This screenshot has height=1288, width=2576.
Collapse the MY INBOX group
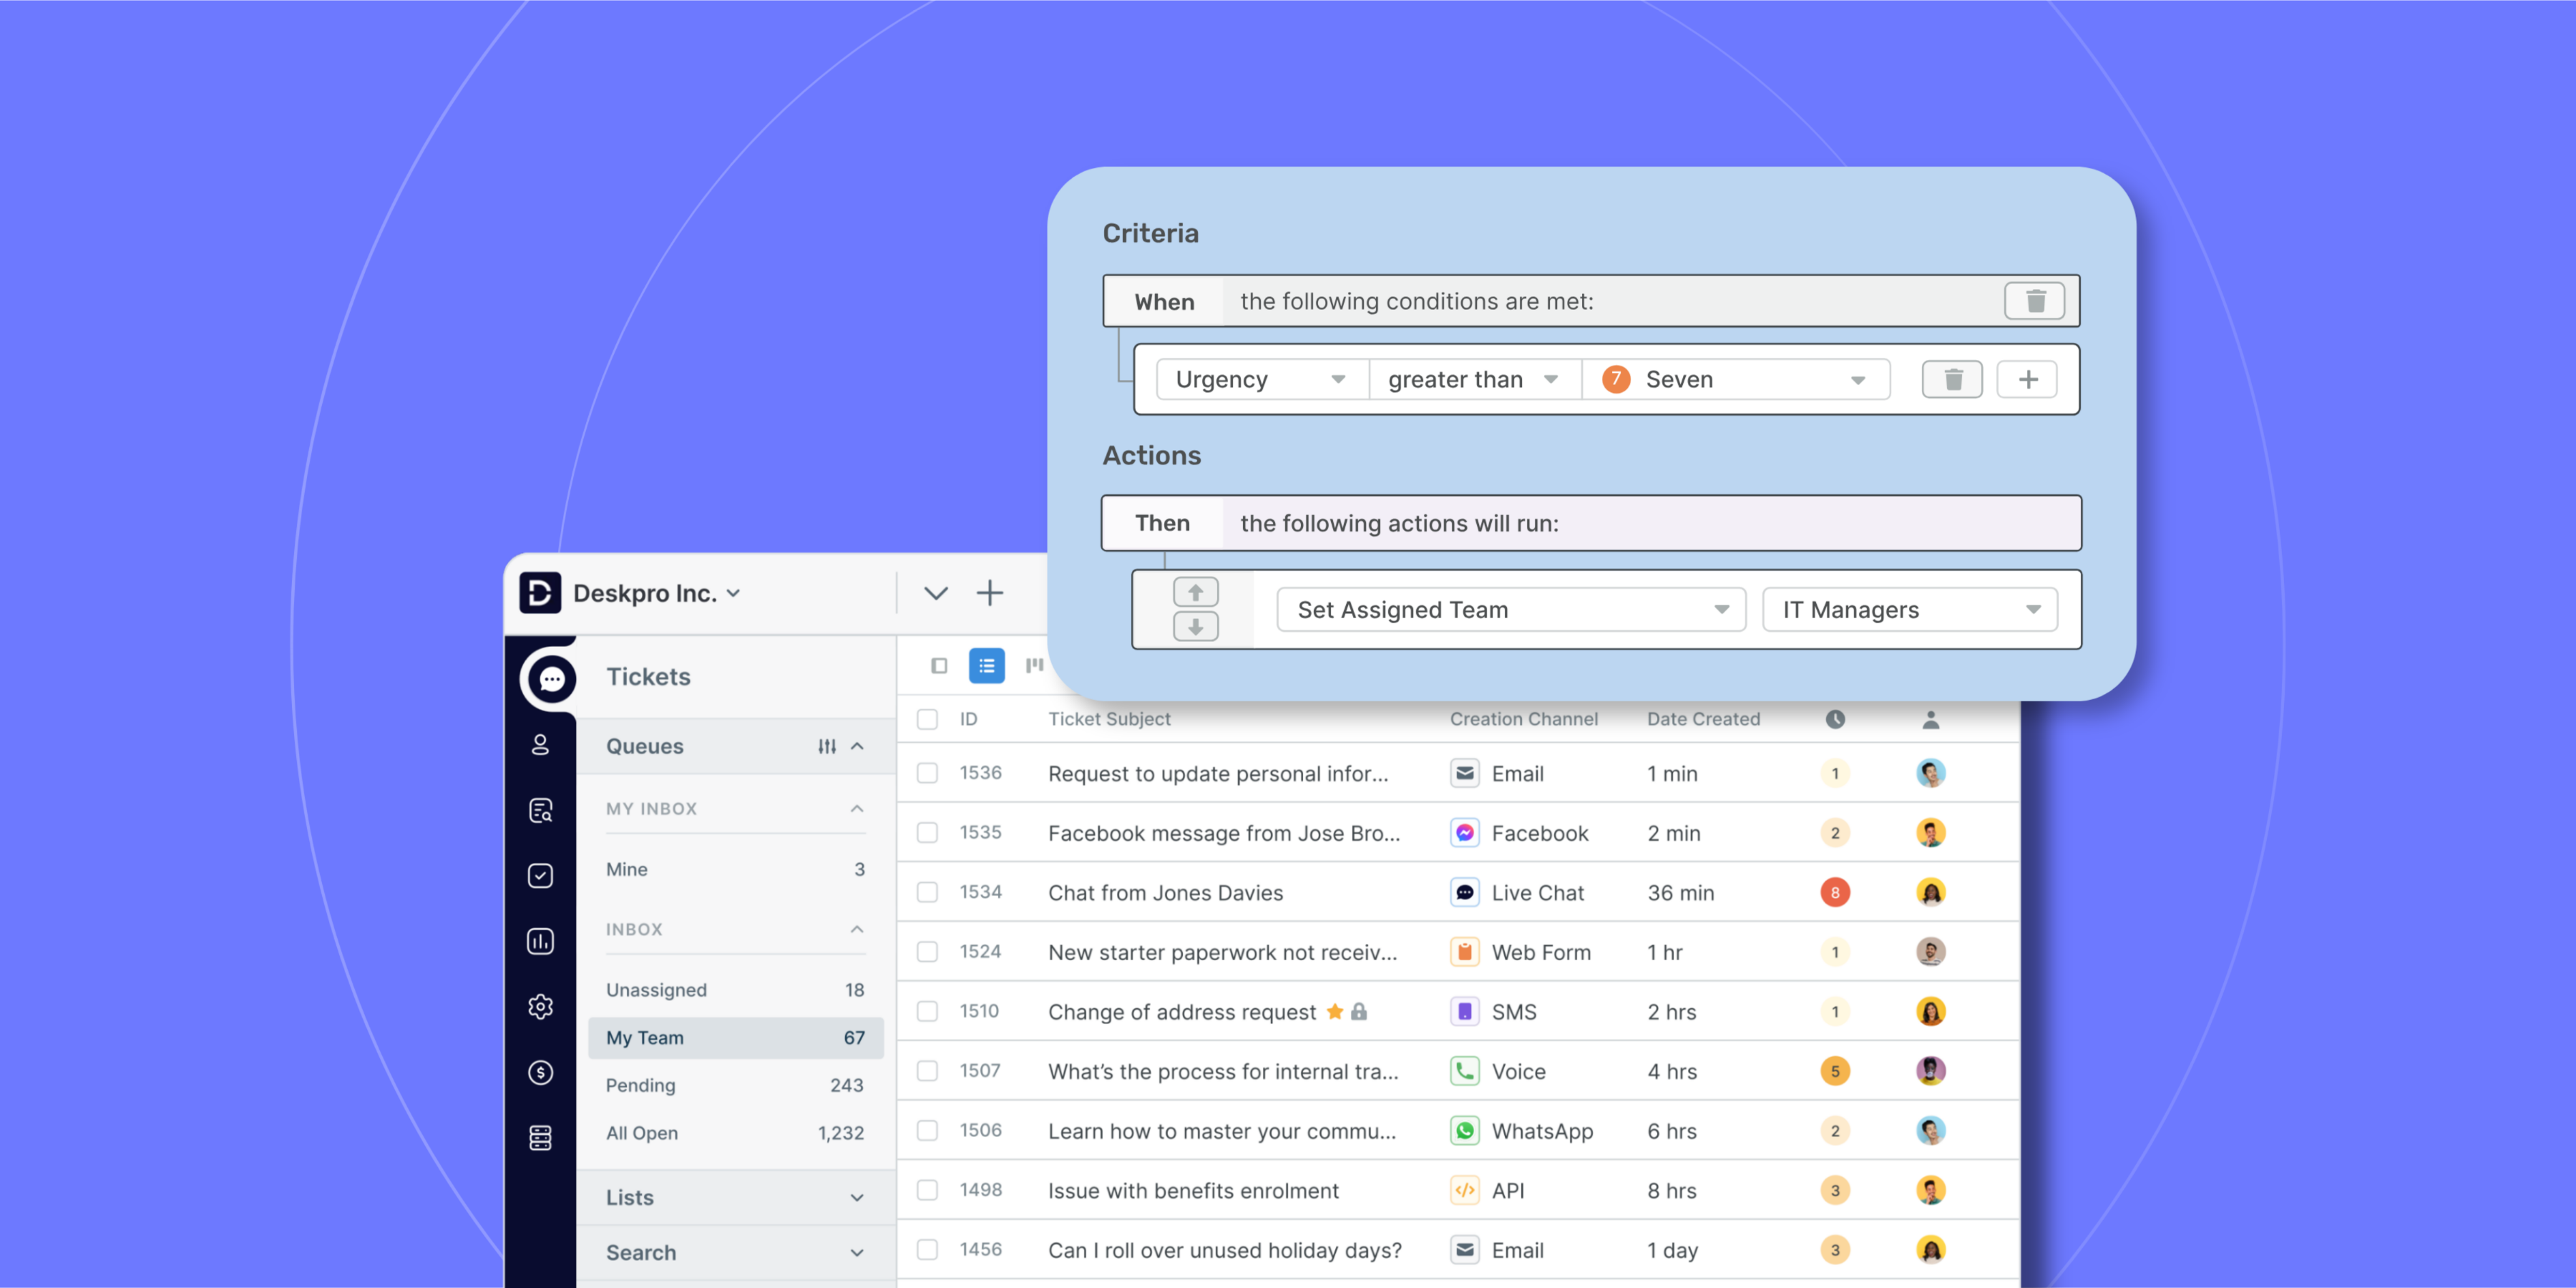click(x=857, y=809)
